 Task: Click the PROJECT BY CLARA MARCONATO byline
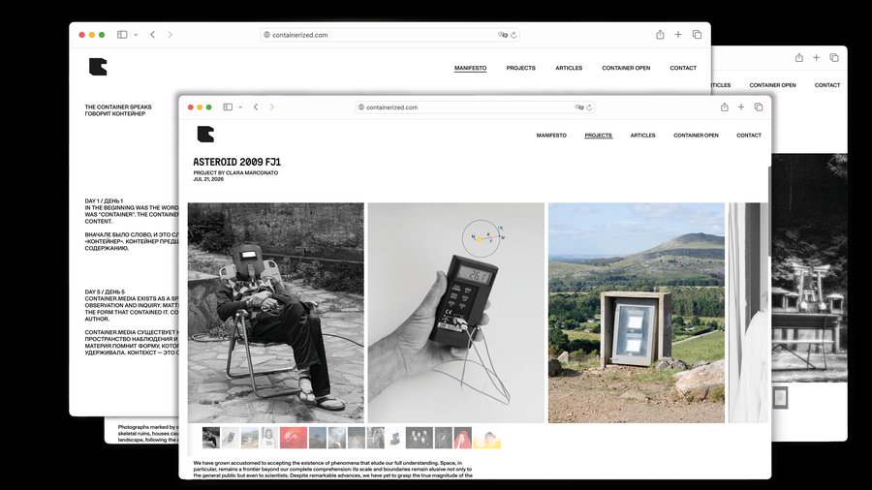(235, 172)
